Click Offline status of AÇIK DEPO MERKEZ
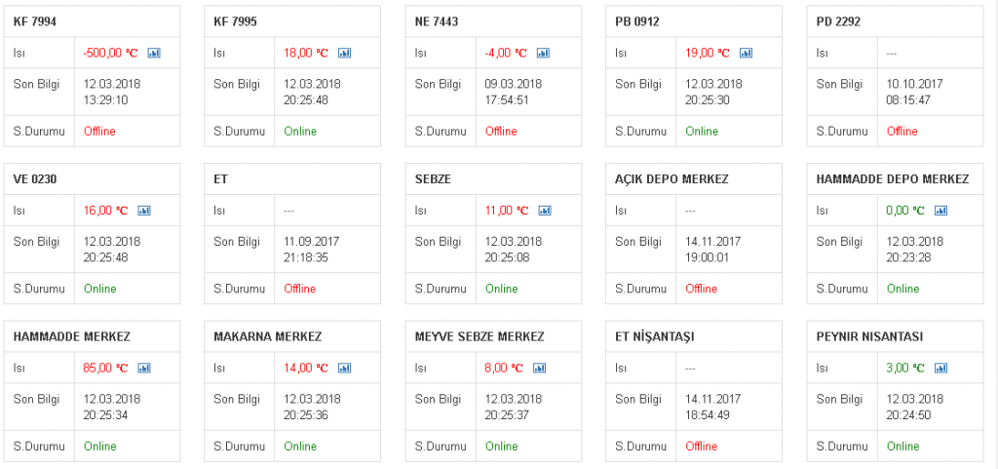 pos(702,289)
